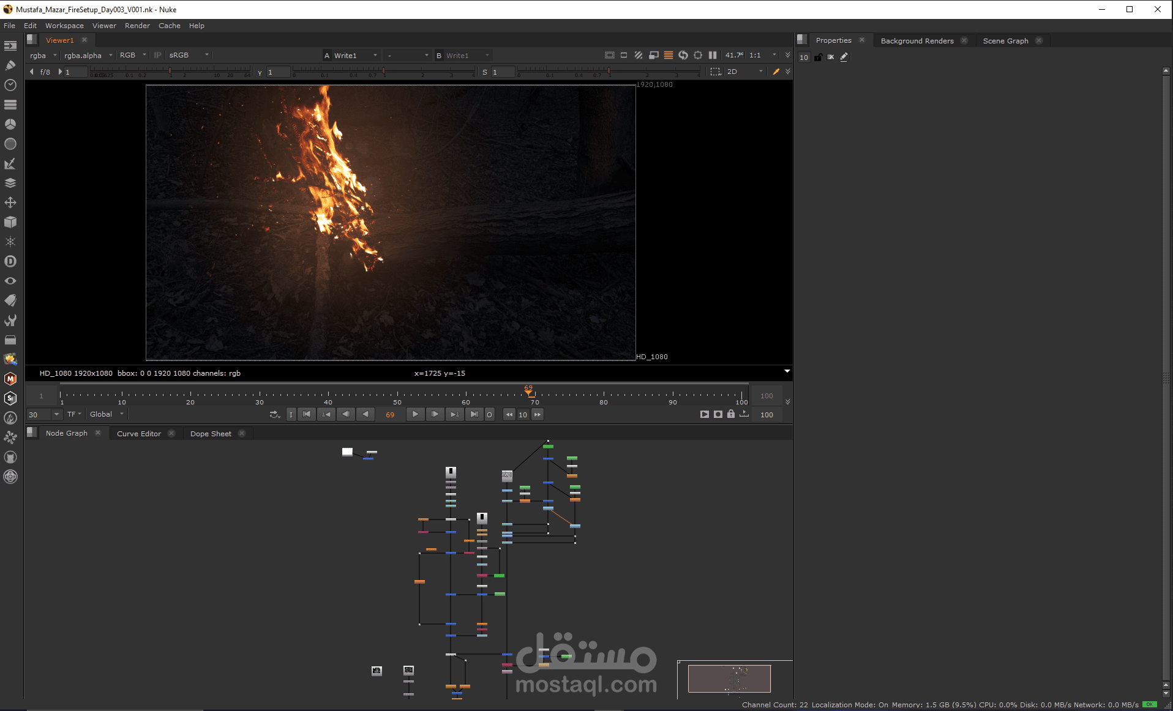Screen dimensions: 1173x711
Task: Toggle the viewer lock playback icon
Action: [731, 414]
